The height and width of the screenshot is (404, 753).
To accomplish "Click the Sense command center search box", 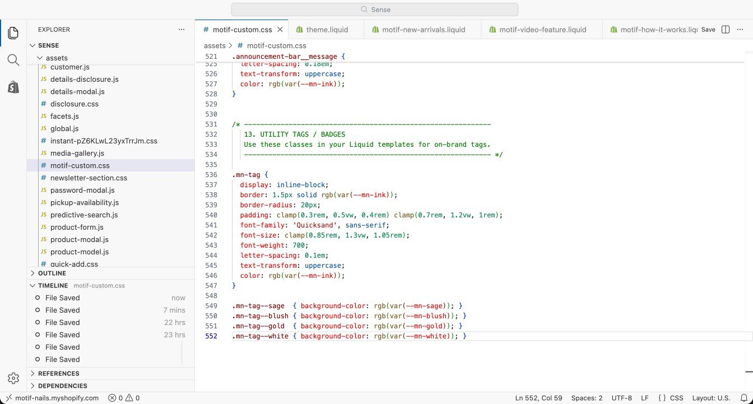I will click(x=374, y=10).
